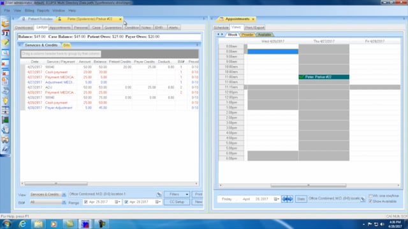
Task: Switch to the patient Appointments tab
Action: 60,27
